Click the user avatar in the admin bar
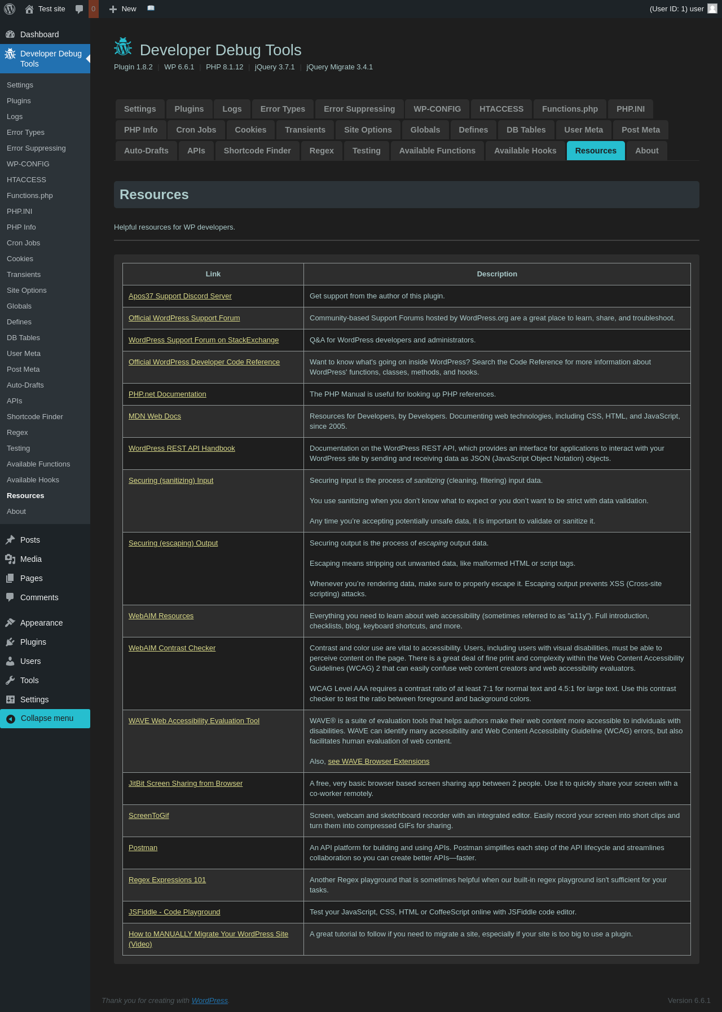The width and height of the screenshot is (722, 1012). (712, 8)
